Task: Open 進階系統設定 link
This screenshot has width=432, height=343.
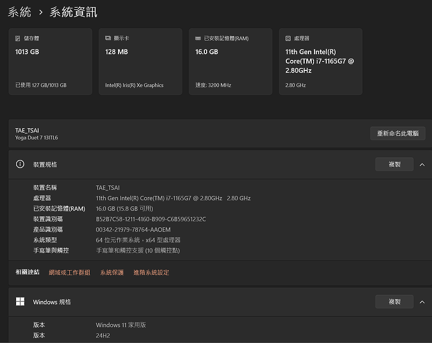Action: 151,273
